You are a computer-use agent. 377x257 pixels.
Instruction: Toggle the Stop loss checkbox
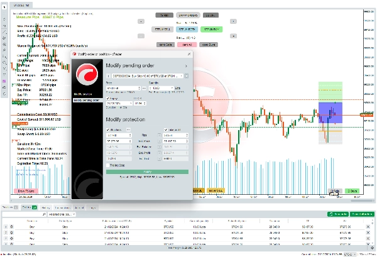pos(107,130)
